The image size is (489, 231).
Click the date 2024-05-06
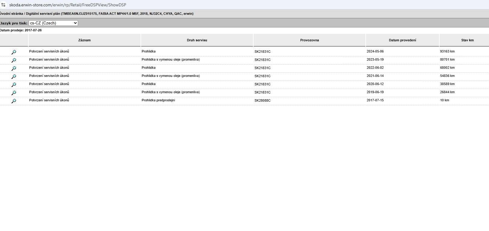pos(375,51)
